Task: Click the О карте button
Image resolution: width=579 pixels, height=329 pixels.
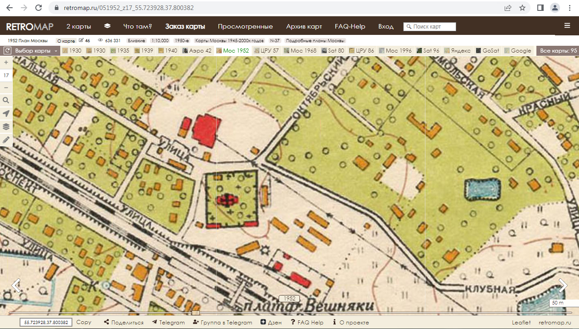Action: (x=66, y=41)
